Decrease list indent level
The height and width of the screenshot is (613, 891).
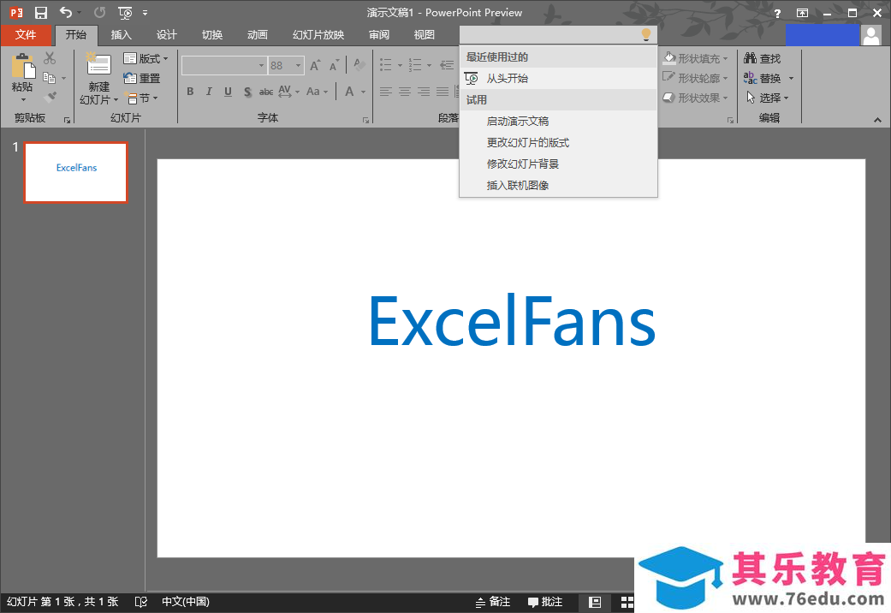tap(447, 65)
